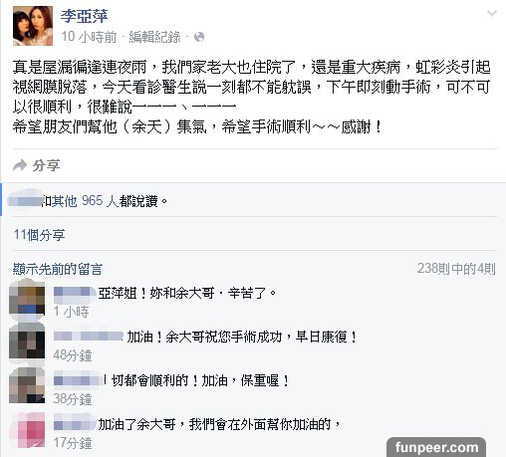Click the 分享 share link

point(46,165)
